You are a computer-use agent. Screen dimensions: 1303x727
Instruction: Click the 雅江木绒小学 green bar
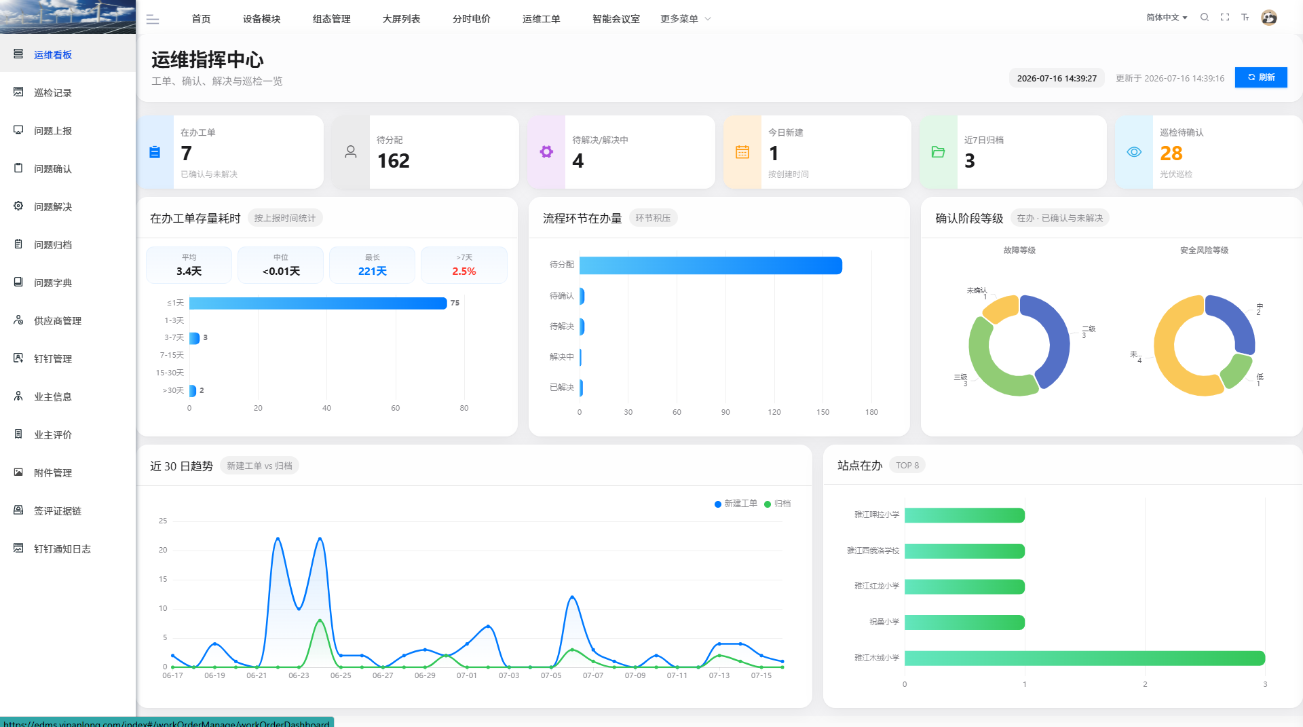point(1084,658)
